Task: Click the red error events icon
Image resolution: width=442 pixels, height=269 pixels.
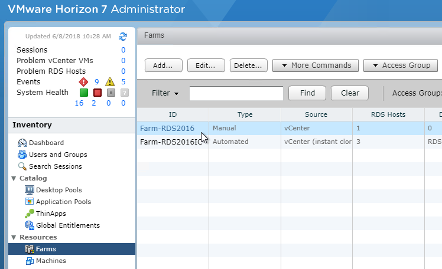Action: pyautogui.click(x=83, y=82)
